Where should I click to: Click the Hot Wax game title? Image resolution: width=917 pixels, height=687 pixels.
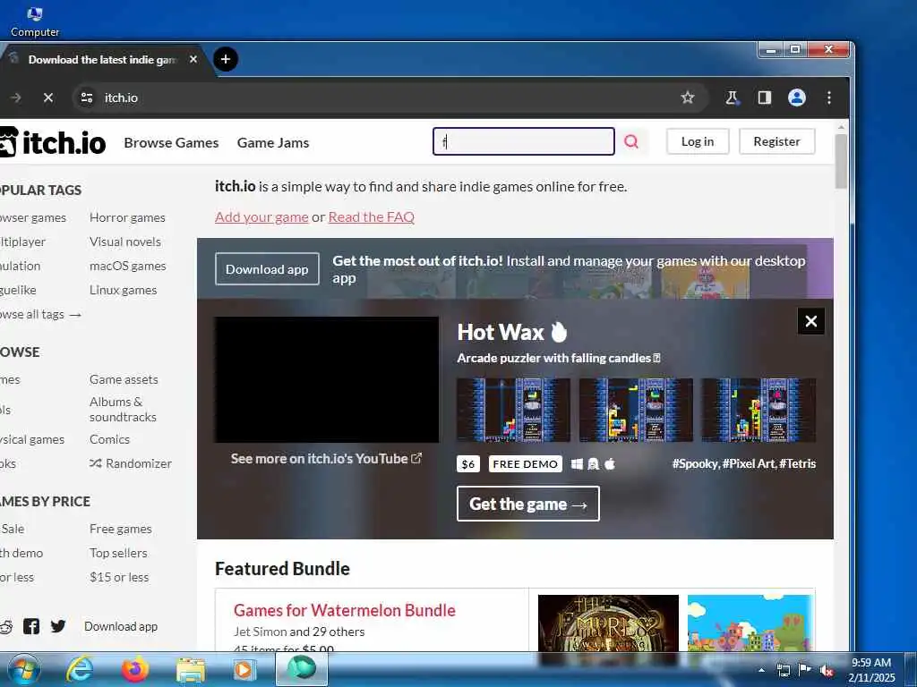pos(512,332)
